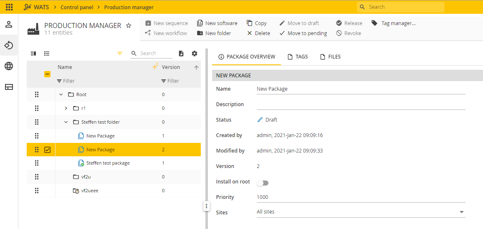Toggle the Install on root switch

(263, 183)
